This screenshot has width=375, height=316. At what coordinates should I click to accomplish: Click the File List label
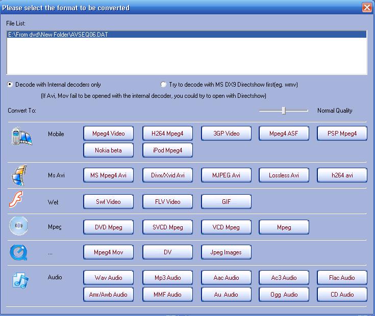click(x=16, y=23)
